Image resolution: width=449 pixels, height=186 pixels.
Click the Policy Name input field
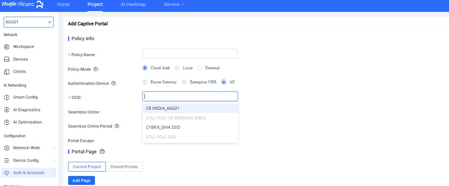(x=190, y=54)
